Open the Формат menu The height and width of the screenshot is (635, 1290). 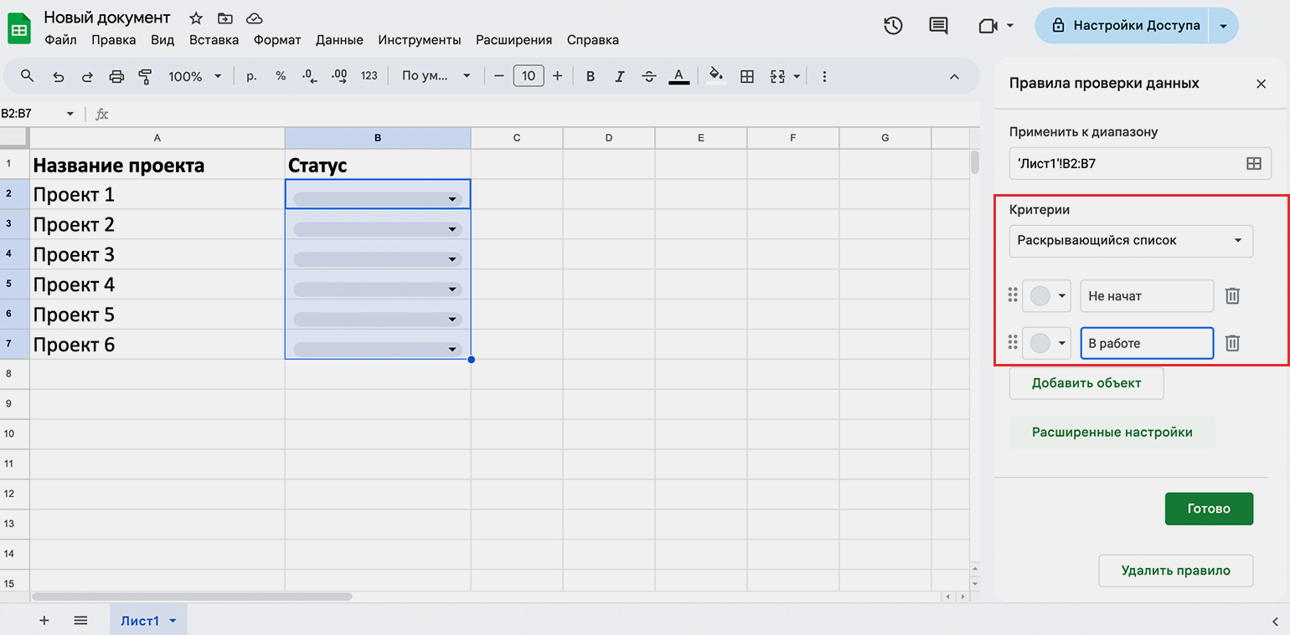[x=277, y=39]
